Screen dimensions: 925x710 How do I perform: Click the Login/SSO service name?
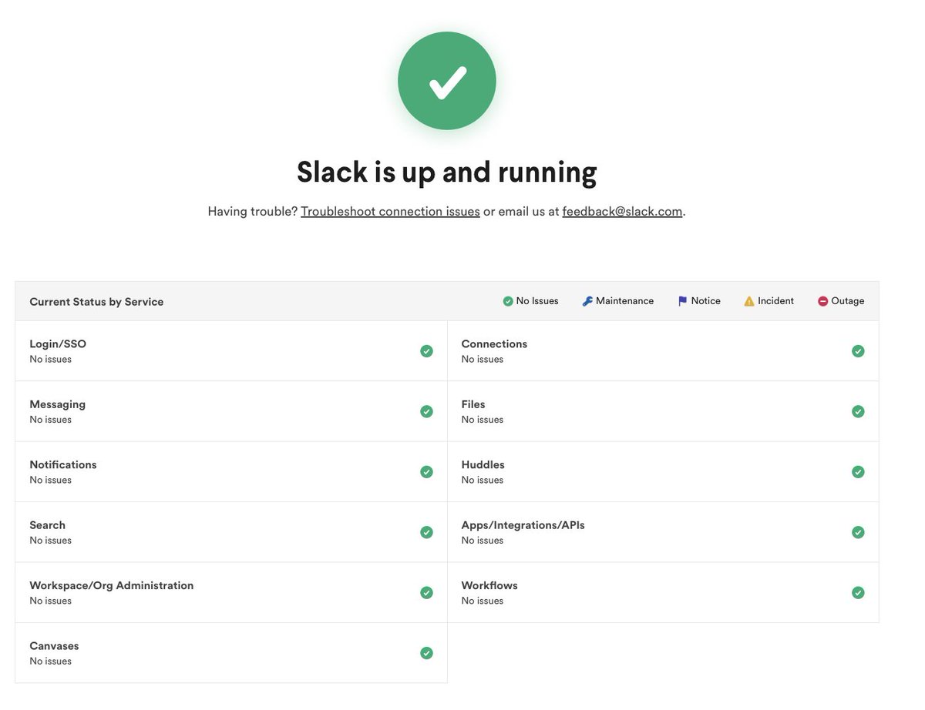58,344
